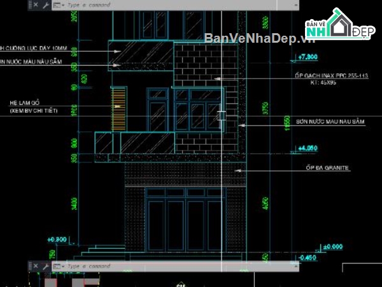
Task: Expand top command line history arrow
Action: (x=296, y=5)
